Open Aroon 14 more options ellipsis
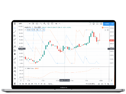This screenshot has width=126, height=94. tap(43, 30)
